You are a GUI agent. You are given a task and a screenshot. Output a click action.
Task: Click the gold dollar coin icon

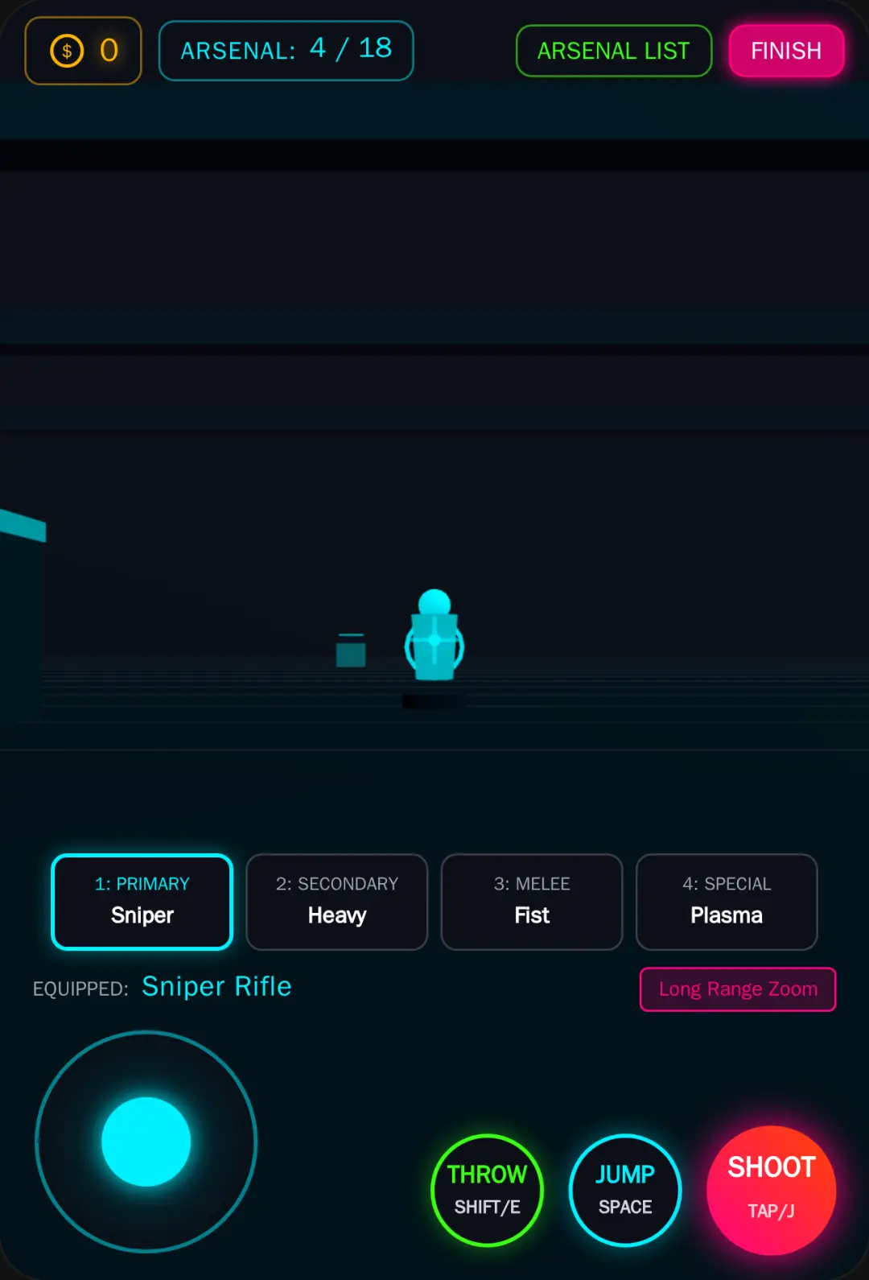pos(67,51)
